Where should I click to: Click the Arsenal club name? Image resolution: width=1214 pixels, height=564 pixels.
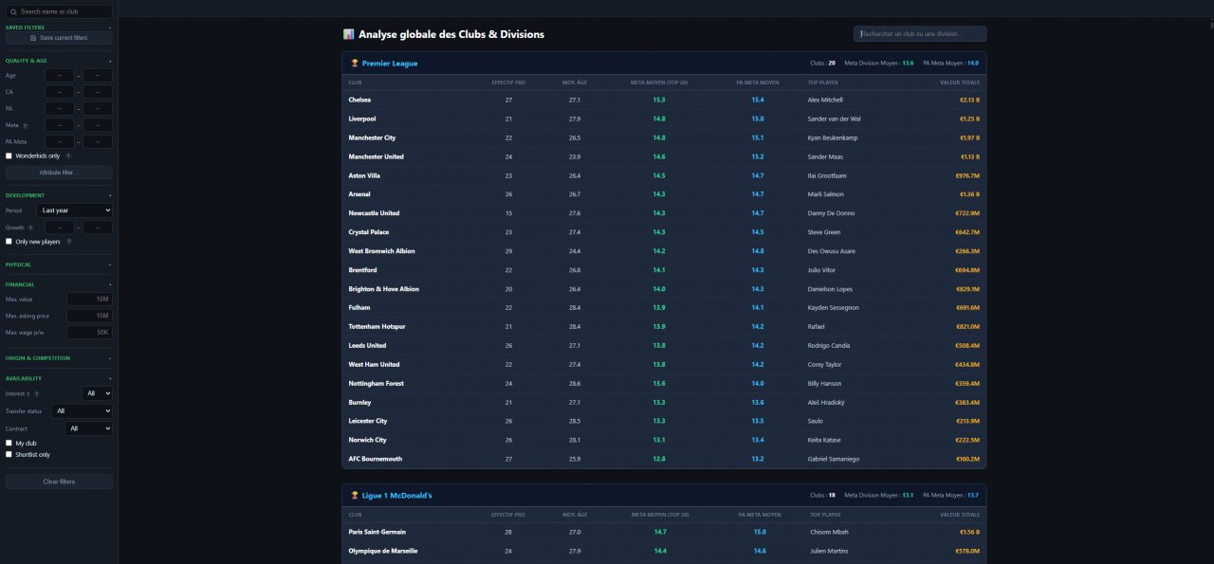359,194
